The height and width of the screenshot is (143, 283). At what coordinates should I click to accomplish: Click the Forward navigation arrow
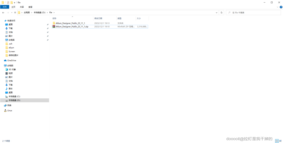(x=8, y=13)
